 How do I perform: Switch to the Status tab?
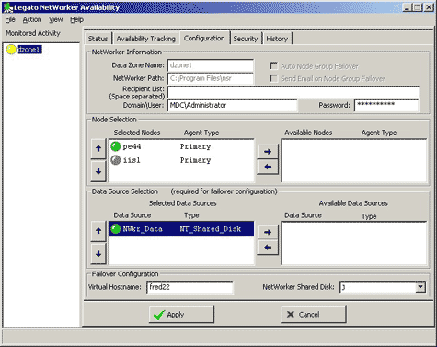click(x=98, y=39)
